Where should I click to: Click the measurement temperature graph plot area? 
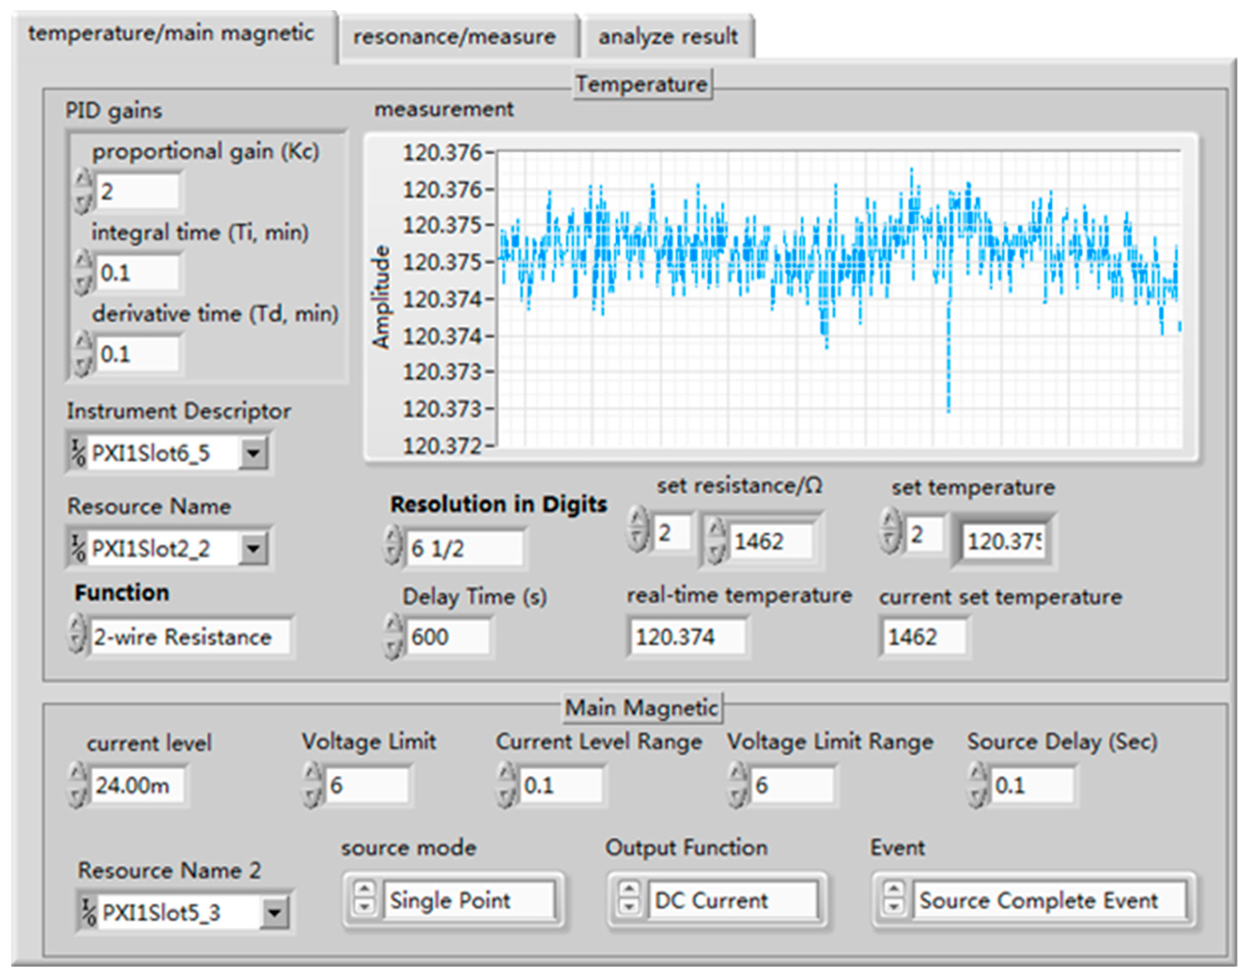(x=838, y=298)
